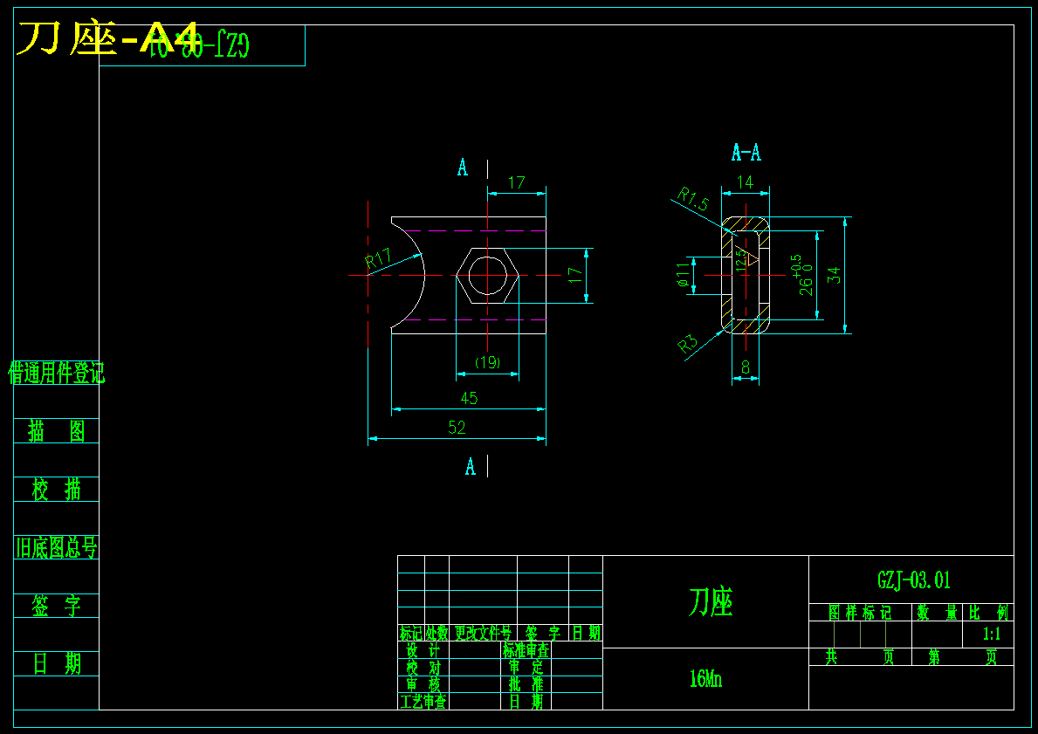This screenshot has width=1038, height=734.
Task: Click the '签字' header in the revision table
Action: click(543, 633)
